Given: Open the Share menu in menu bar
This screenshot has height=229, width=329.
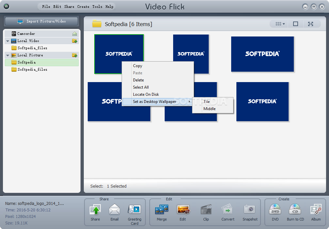Looking at the screenshot, I should 69,7.
